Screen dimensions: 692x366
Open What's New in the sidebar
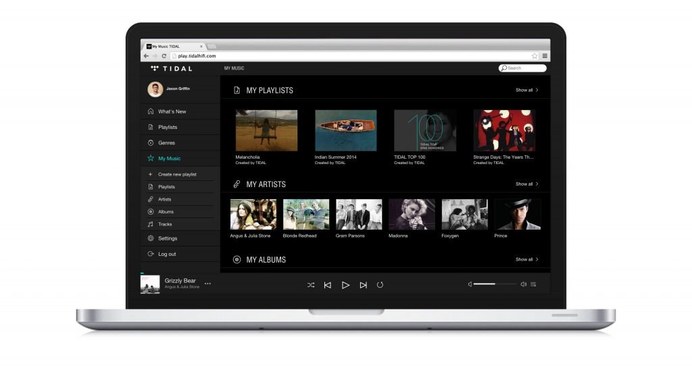pyautogui.click(x=172, y=111)
